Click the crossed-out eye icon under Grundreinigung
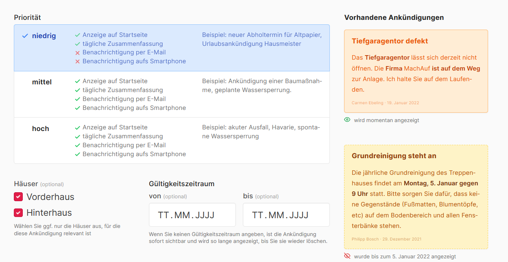The width and height of the screenshot is (508, 262). pos(347,256)
